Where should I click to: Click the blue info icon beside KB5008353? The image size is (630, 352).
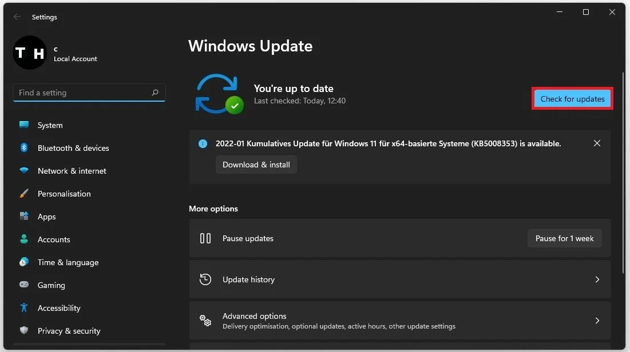coord(203,143)
